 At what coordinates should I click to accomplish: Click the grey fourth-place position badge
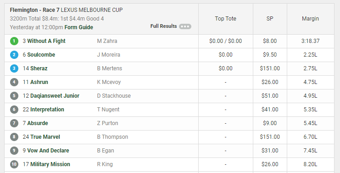14,82
